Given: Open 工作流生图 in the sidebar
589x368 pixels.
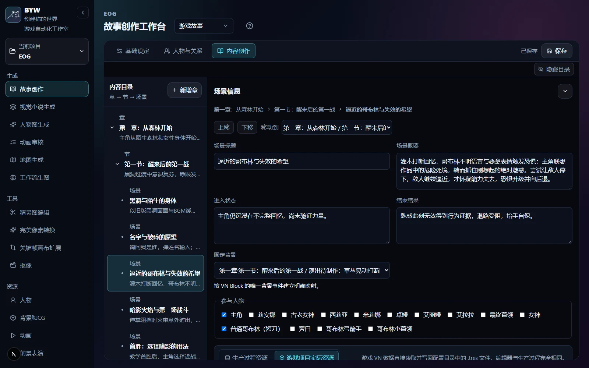Looking at the screenshot, I should pos(47,177).
